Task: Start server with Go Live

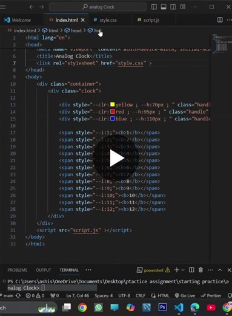Action: click(185, 295)
